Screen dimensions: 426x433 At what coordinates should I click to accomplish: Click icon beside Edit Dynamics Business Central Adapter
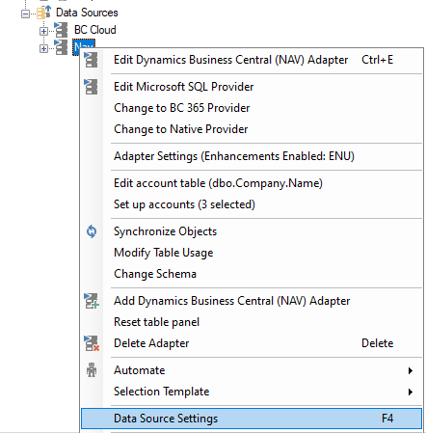tap(91, 60)
